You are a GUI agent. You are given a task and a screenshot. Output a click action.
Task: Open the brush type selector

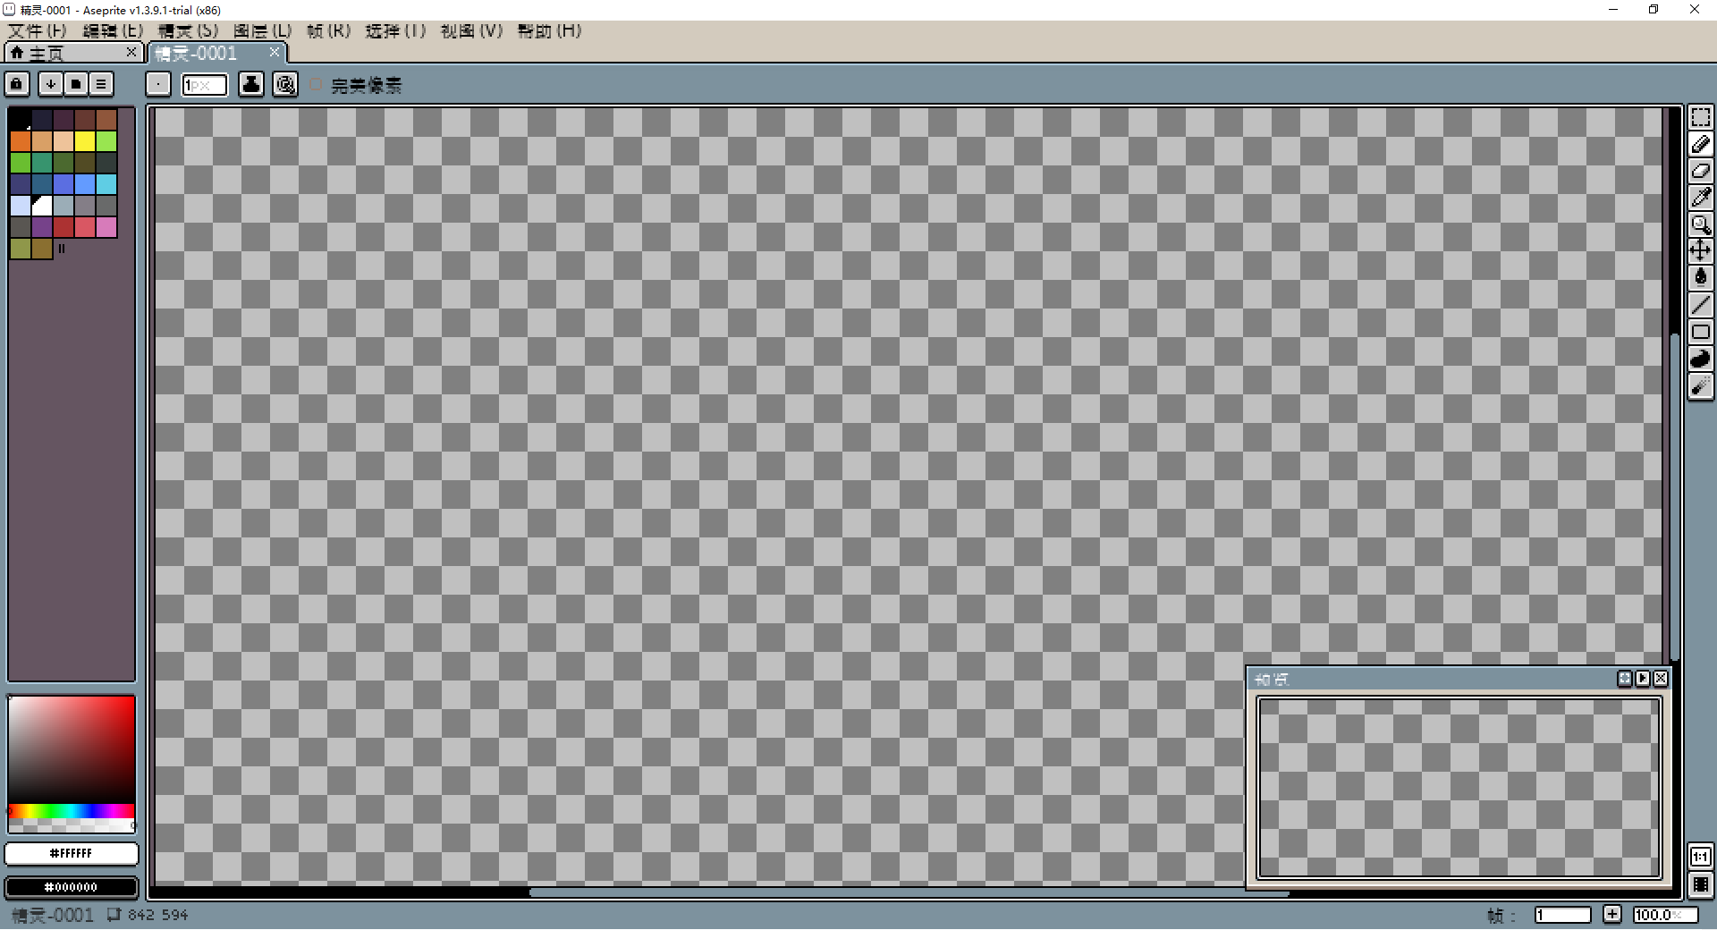tap(158, 84)
